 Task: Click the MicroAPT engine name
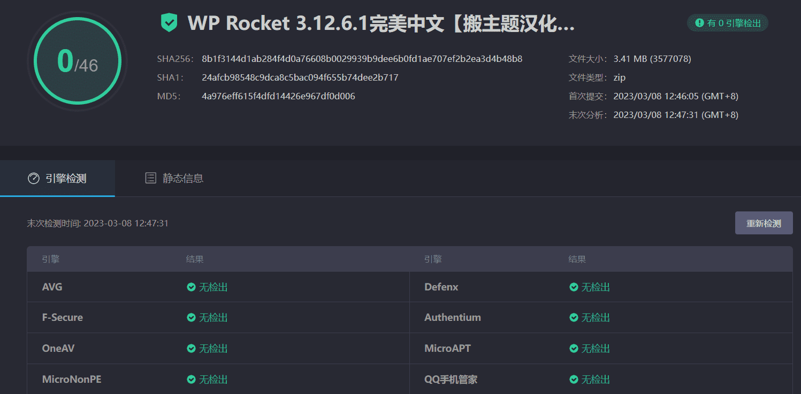point(448,349)
